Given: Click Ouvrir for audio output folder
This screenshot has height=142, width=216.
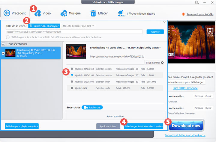Looking at the screenshot, I should 208,108.
